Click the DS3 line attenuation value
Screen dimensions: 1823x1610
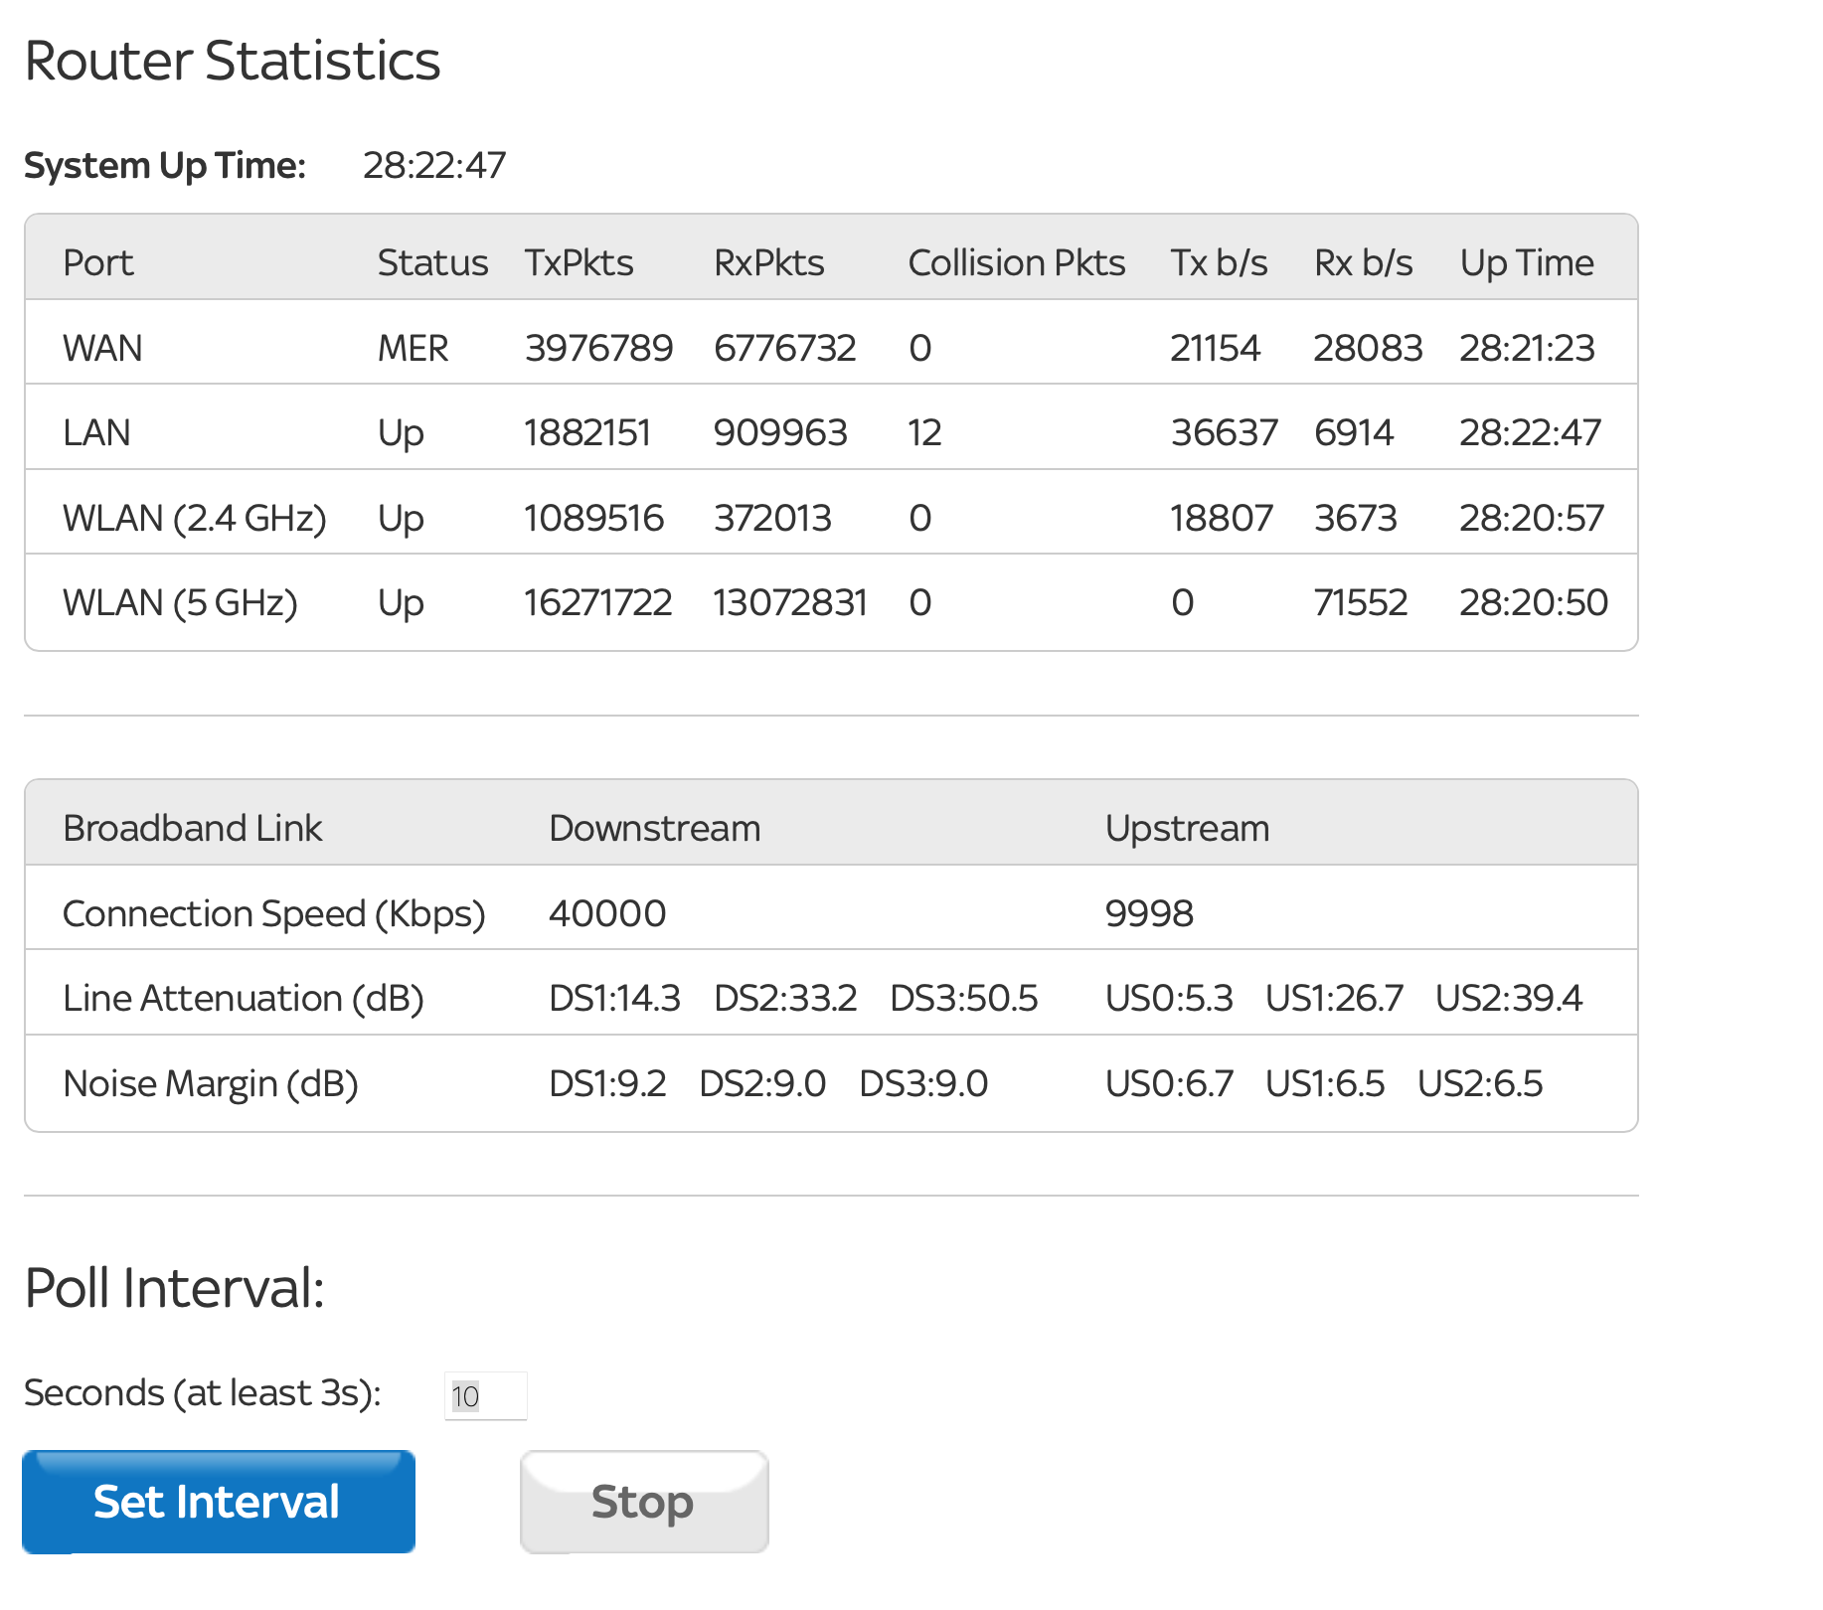point(963,998)
